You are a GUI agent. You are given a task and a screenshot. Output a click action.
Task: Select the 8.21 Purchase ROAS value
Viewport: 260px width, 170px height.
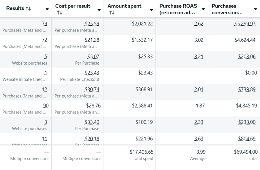pyautogui.click(x=199, y=57)
